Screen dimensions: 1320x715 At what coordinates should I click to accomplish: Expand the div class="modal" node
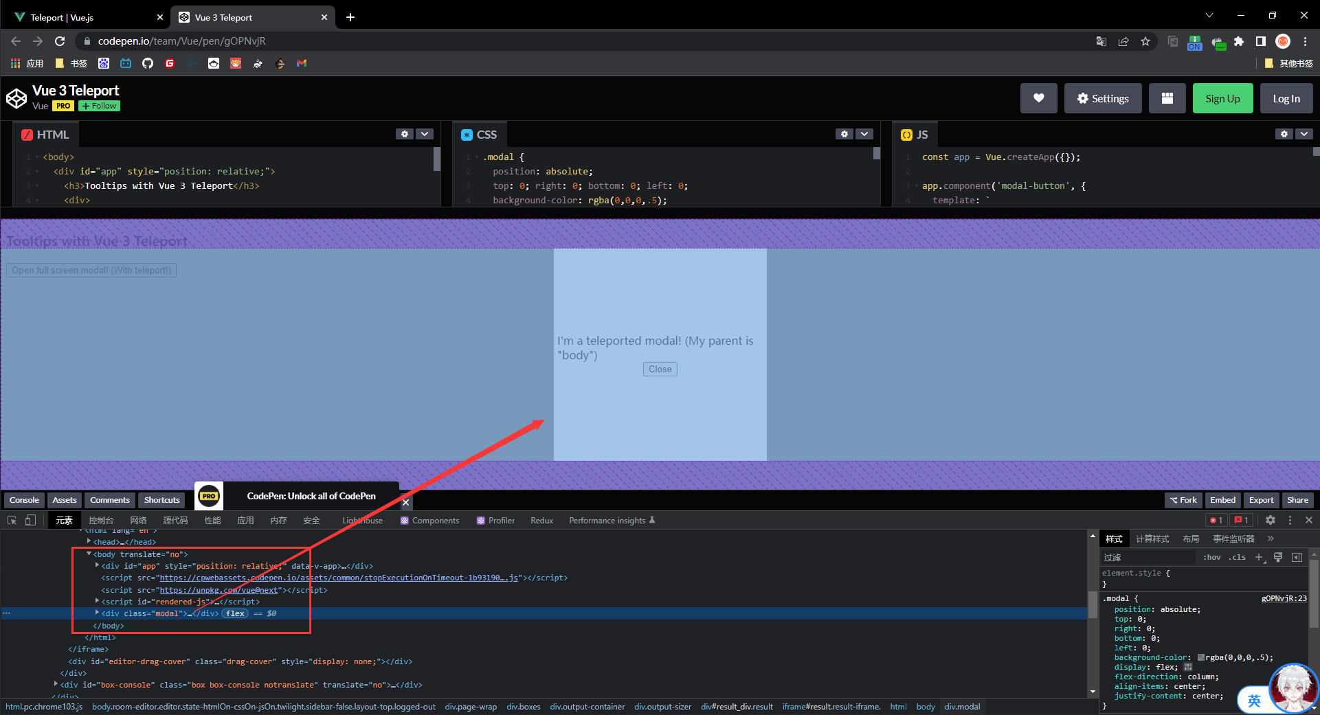point(97,613)
